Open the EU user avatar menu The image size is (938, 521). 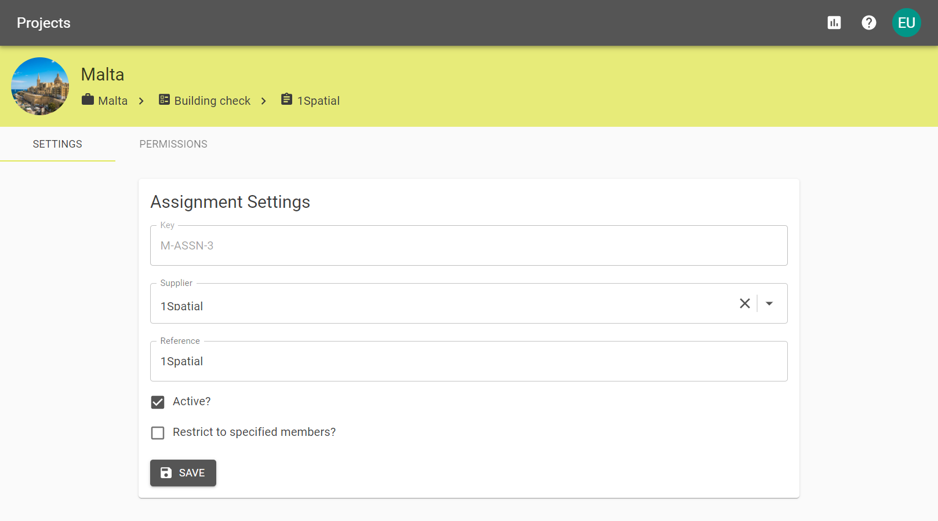(907, 23)
